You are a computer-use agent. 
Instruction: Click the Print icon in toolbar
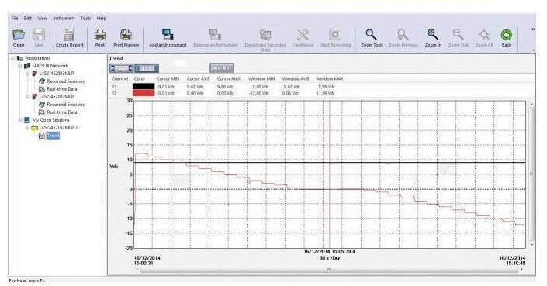pyautogui.click(x=100, y=35)
